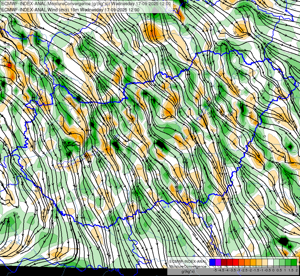Click the darkest green legend box
Image resolution: width=300 pixels, height=276 pixels.
[x=294, y=263]
